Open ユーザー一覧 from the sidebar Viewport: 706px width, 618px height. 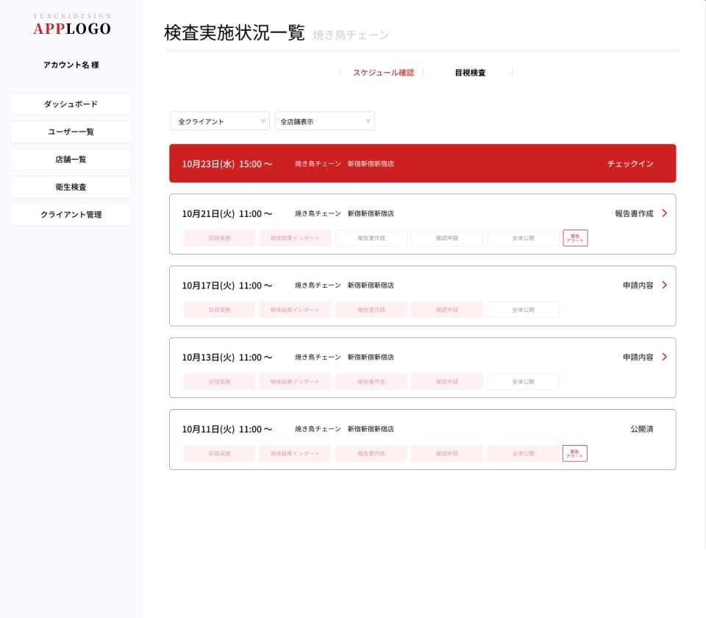(x=71, y=132)
